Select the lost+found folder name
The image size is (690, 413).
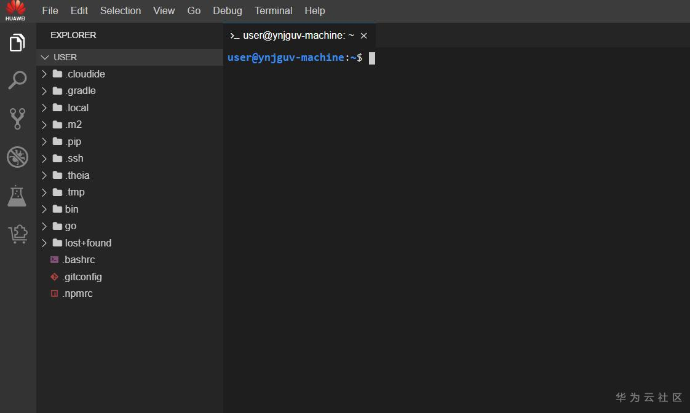point(88,243)
